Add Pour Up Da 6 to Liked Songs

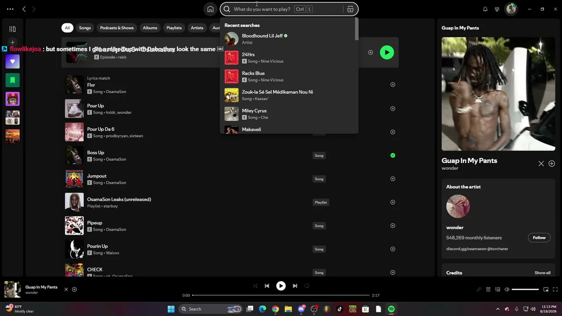[x=393, y=132]
